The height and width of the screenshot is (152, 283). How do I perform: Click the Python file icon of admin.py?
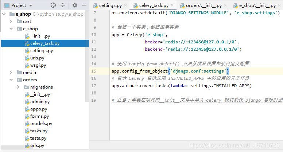click(27, 102)
